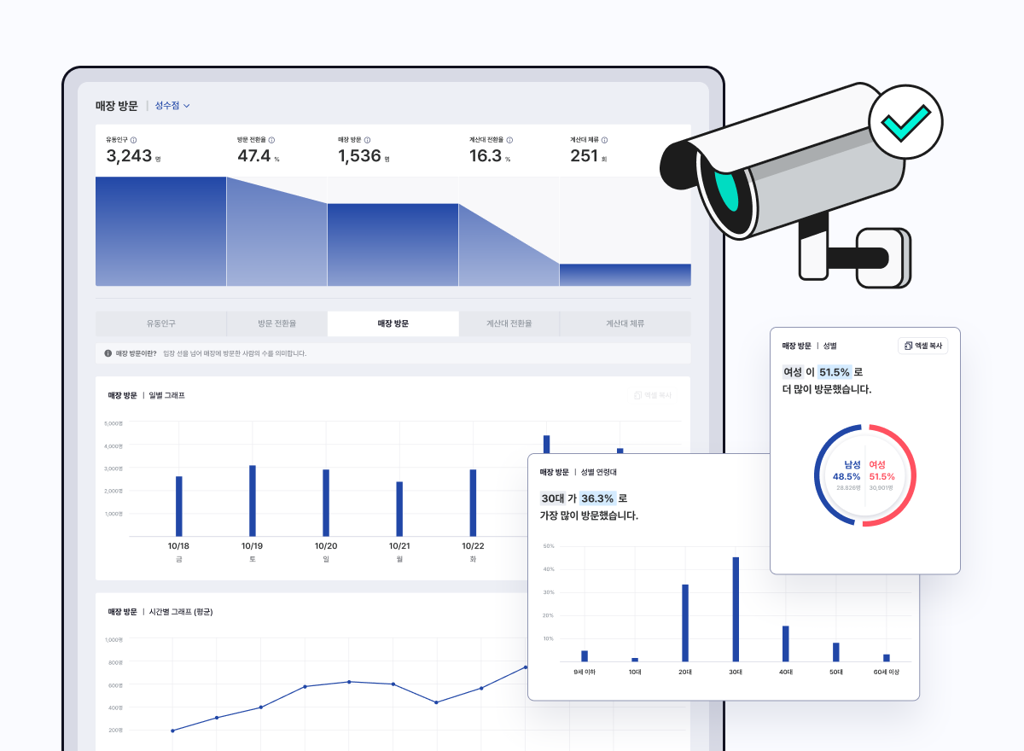Image resolution: width=1024 pixels, height=751 pixels.
Task: Click the 40대 bar in age chart
Action: point(786,643)
